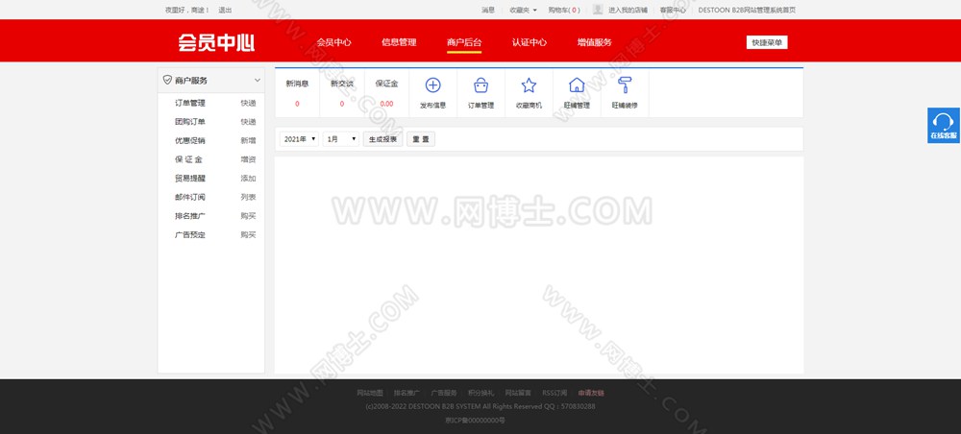Image resolution: width=961 pixels, height=434 pixels.
Task: Click the 会员中心 logo
Action: [x=216, y=42]
